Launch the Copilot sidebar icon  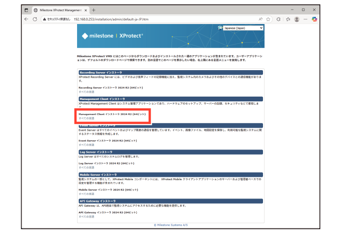(314, 19)
